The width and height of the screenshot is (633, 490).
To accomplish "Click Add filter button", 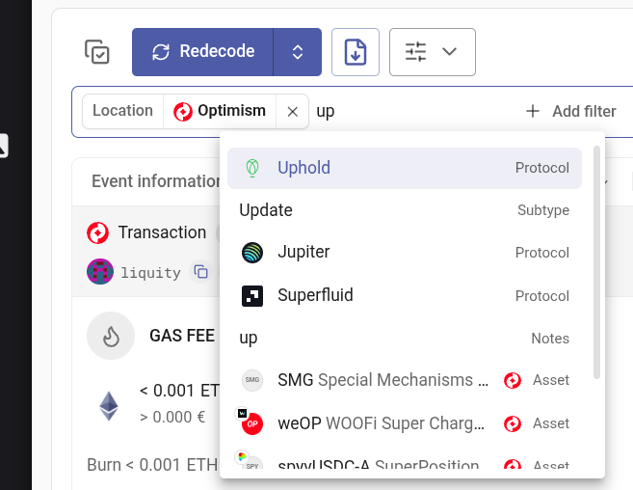I will coord(570,111).
